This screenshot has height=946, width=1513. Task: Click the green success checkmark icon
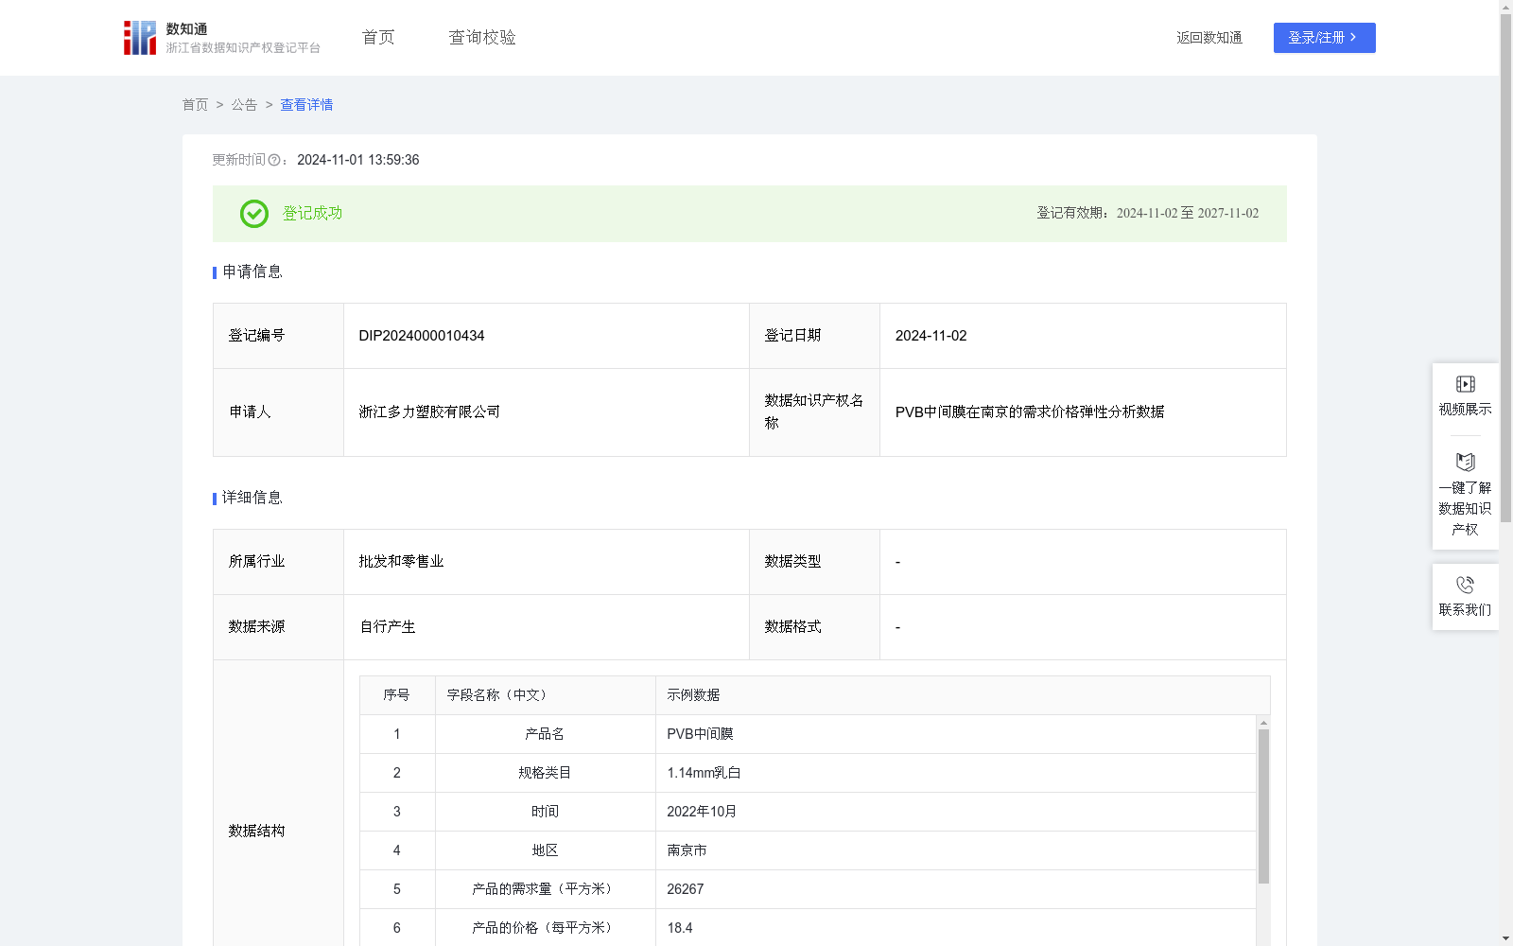click(x=253, y=214)
